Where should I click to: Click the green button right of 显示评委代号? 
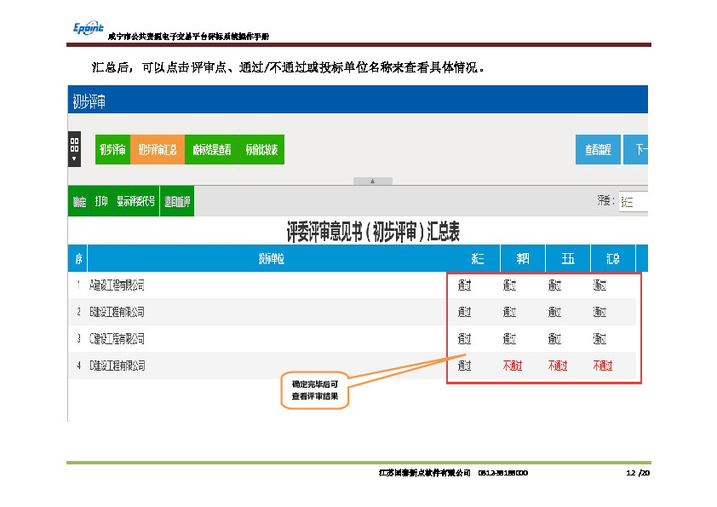pyautogui.click(x=177, y=202)
